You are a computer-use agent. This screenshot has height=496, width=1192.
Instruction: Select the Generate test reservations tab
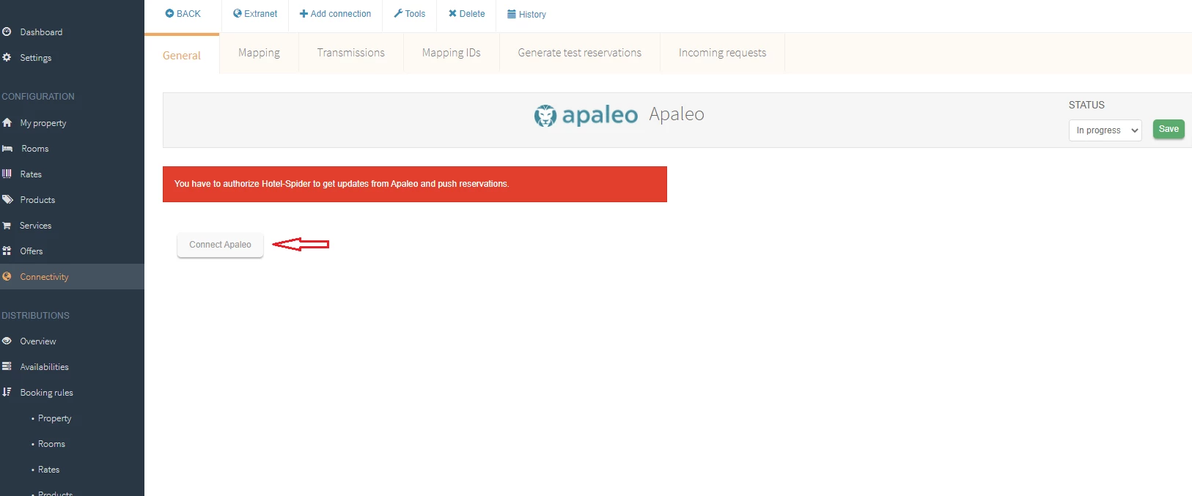pyautogui.click(x=579, y=53)
